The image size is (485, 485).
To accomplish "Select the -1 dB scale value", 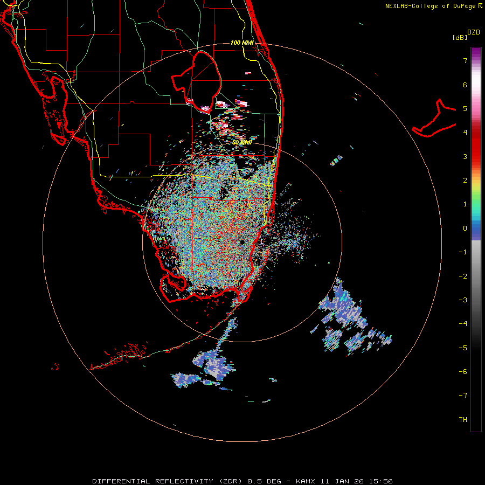I will (x=463, y=252).
